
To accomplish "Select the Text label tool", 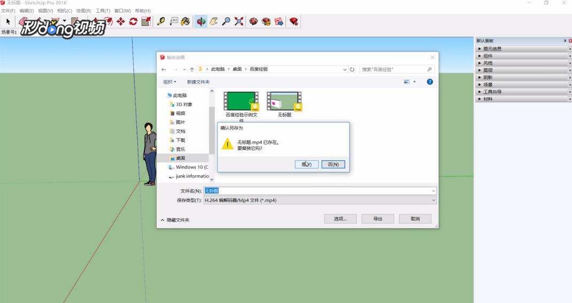I will pos(174,21).
